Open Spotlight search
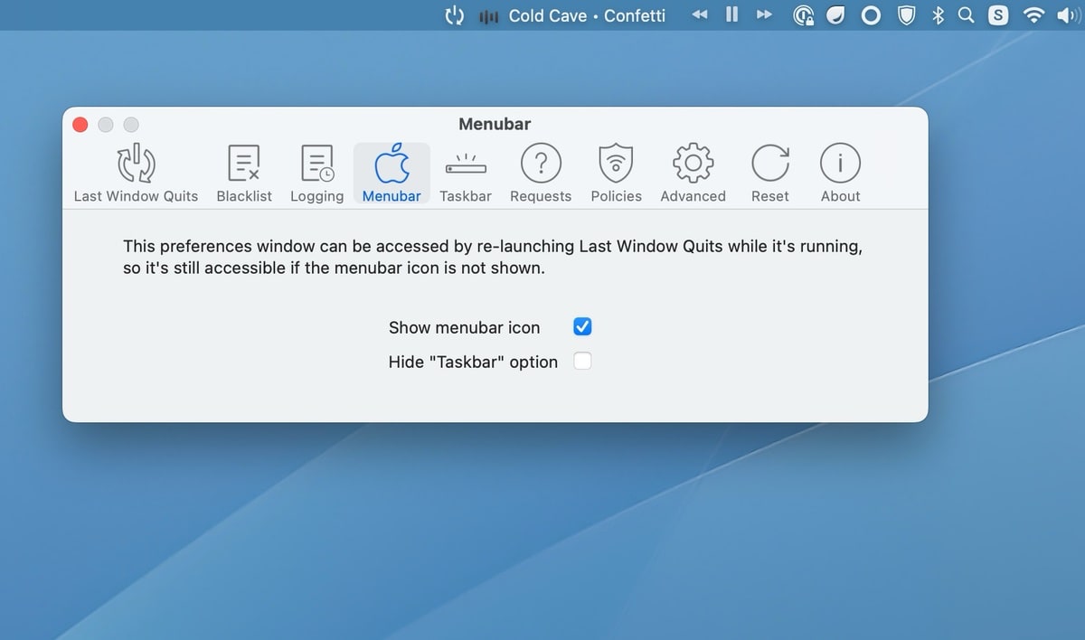The height and width of the screenshot is (640, 1085). (x=967, y=14)
